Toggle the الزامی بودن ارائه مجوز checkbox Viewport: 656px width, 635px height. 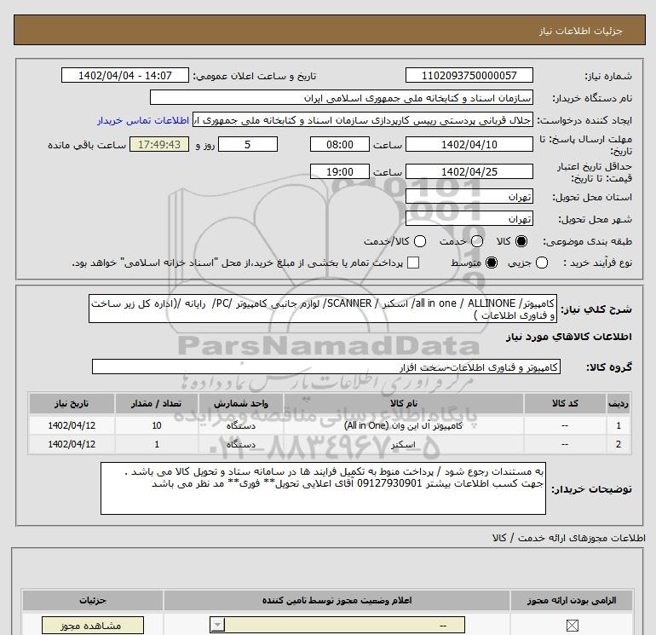tap(572, 626)
